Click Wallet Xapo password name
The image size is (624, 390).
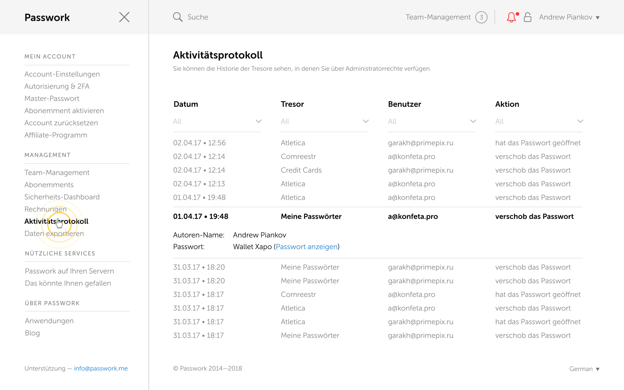(x=252, y=247)
